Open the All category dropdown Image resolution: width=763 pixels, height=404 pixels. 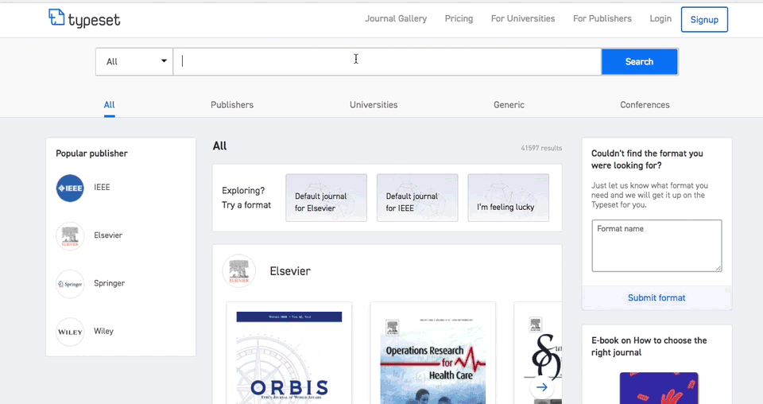coord(134,62)
